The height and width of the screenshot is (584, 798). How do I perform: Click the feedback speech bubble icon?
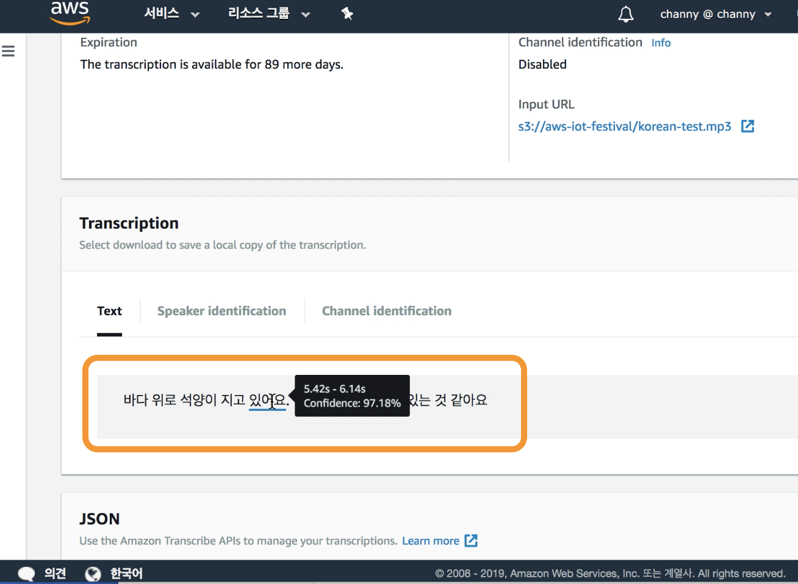[x=26, y=574]
